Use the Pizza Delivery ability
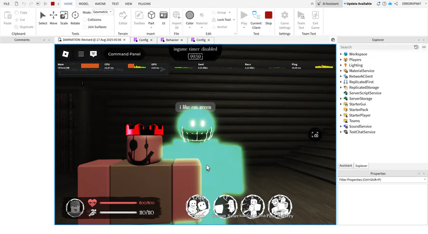Image resolution: width=428 pixels, height=234 pixels. (280, 206)
